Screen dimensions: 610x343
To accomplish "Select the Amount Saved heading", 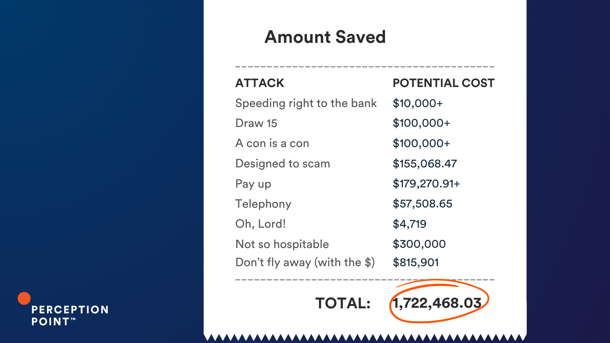I will pos(325,37).
